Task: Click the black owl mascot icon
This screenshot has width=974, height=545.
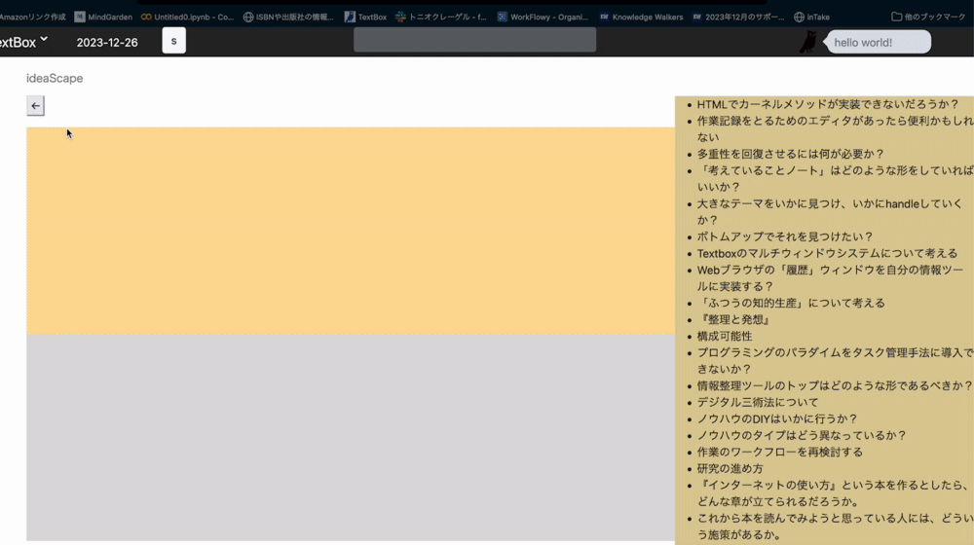Action: 807,42
